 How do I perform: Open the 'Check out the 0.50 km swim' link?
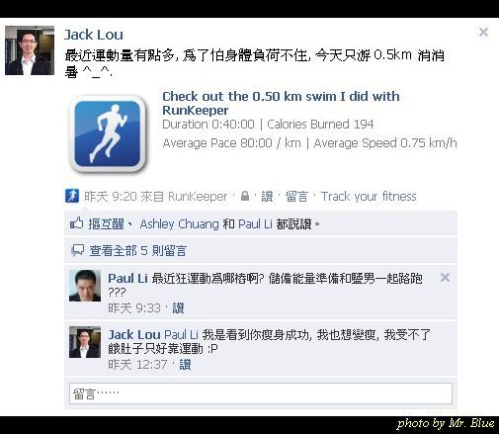pyautogui.click(x=281, y=103)
